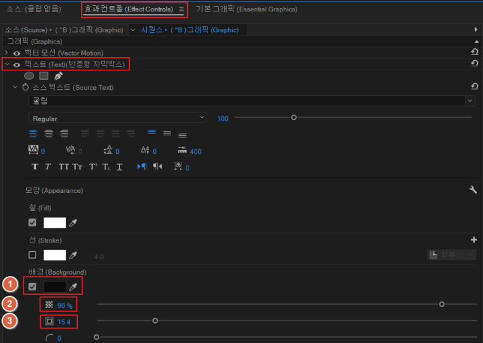Screen dimensions: 483x343
Task: Reset the Vector Motion effect
Action: pos(475,52)
